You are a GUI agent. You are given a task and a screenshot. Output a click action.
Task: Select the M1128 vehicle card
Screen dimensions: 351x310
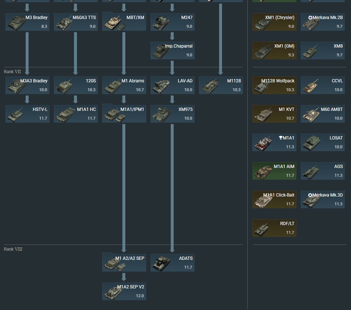click(x=221, y=85)
